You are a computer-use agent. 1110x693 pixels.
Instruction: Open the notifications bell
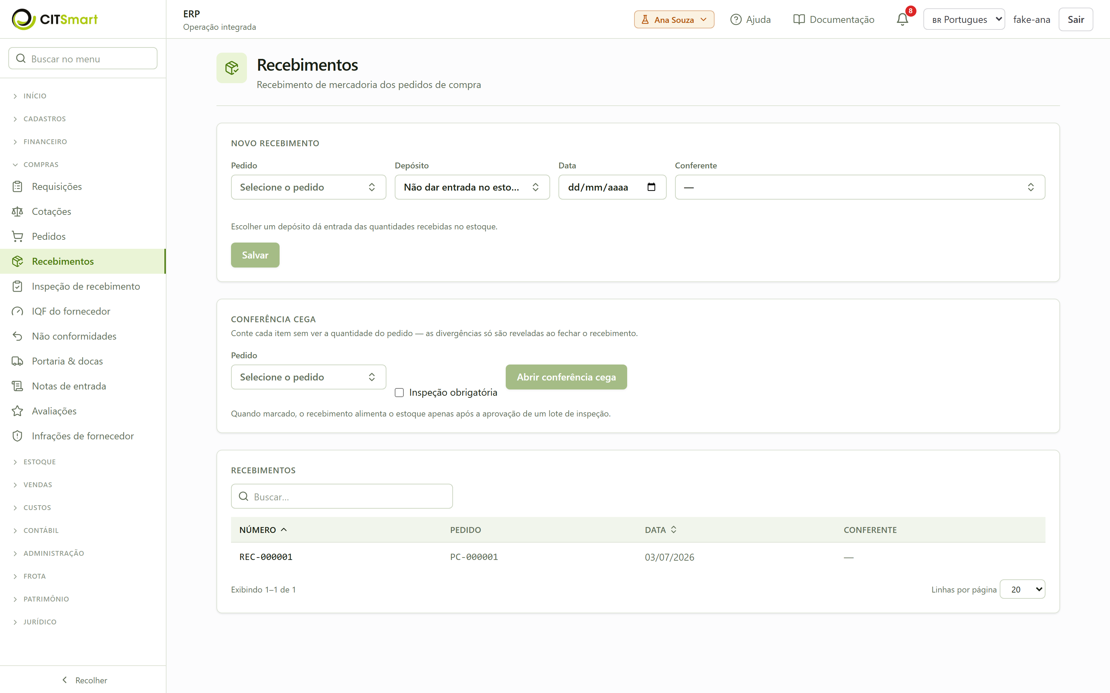(x=902, y=19)
